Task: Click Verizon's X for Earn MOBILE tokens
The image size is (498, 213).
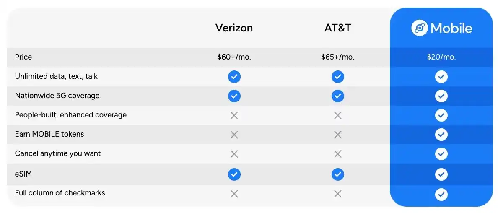Action: pyautogui.click(x=234, y=135)
